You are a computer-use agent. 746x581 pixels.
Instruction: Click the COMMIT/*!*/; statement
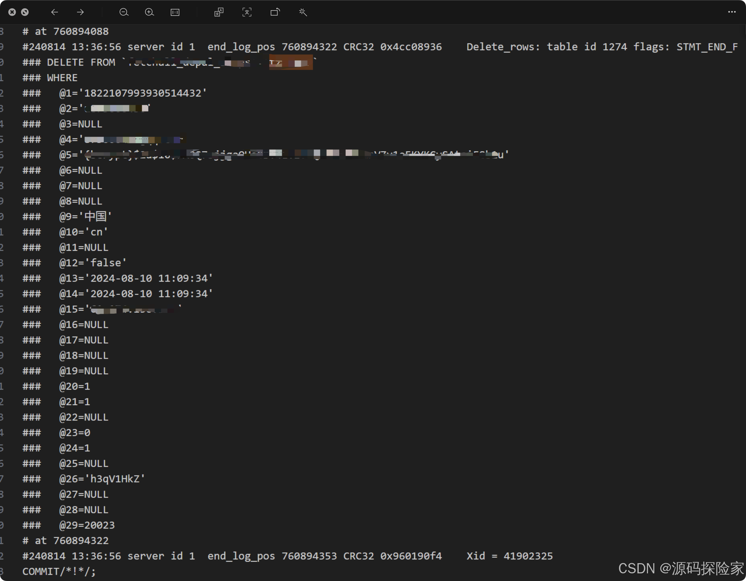pyautogui.click(x=59, y=571)
